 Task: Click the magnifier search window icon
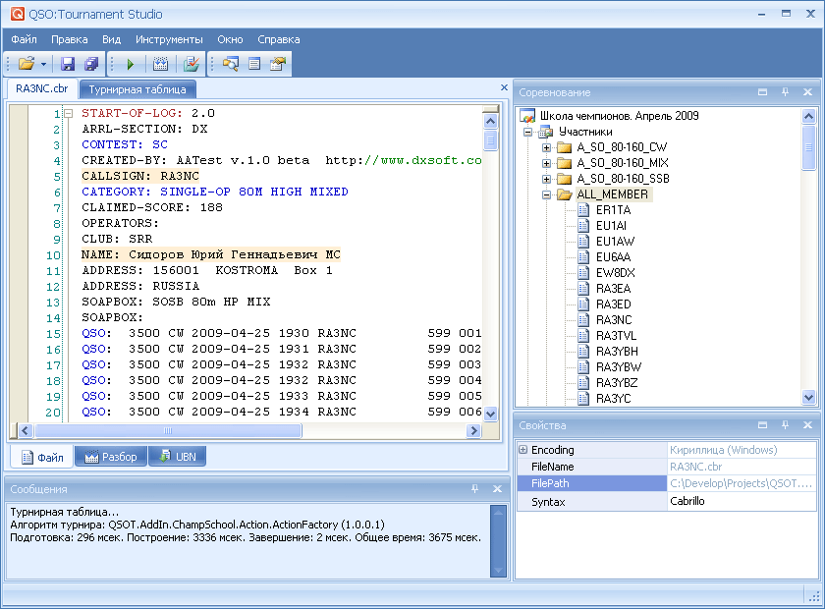coord(231,64)
